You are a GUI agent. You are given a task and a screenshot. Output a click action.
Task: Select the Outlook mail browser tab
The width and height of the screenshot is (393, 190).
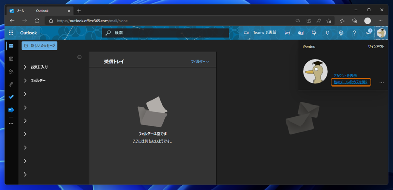[x=40, y=11]
